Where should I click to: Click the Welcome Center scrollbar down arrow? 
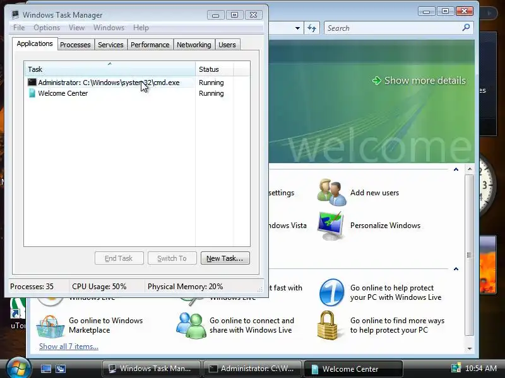tap(470, 348)
